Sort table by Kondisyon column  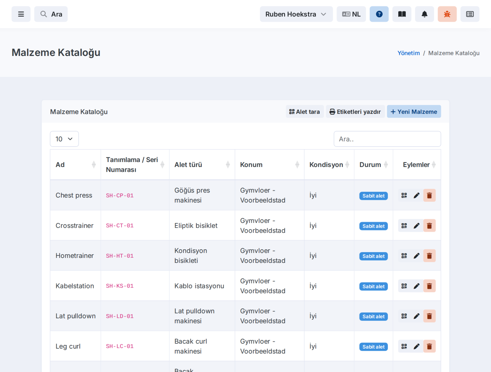(329, 165)
